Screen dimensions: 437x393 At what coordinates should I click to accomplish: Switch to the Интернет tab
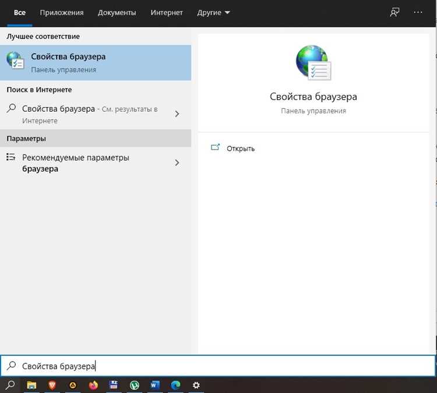[167, 13]
